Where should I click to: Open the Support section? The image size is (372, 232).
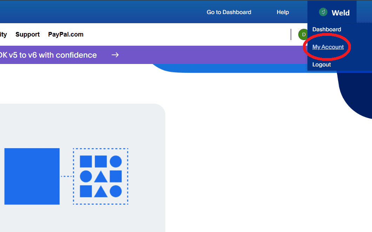pos(27,34)
